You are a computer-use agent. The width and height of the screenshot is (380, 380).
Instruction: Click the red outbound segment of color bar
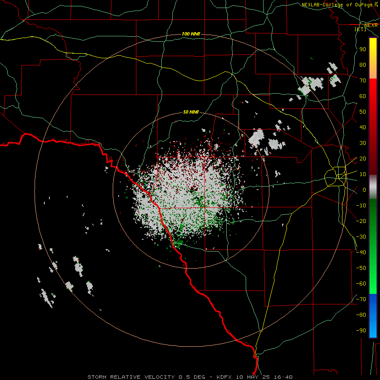pyautogui.click(x=373, y=127)
